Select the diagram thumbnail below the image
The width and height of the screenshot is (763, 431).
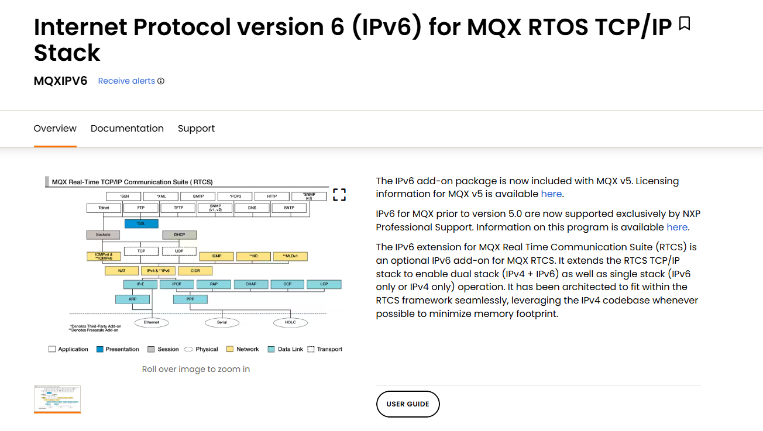57,398
